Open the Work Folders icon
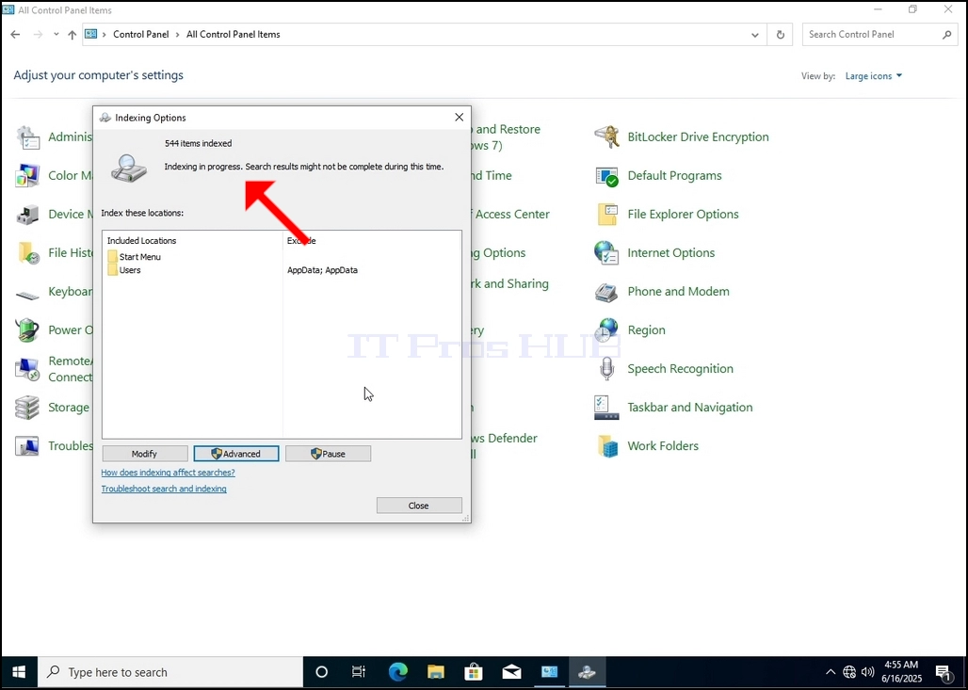 tap(606, 445)
